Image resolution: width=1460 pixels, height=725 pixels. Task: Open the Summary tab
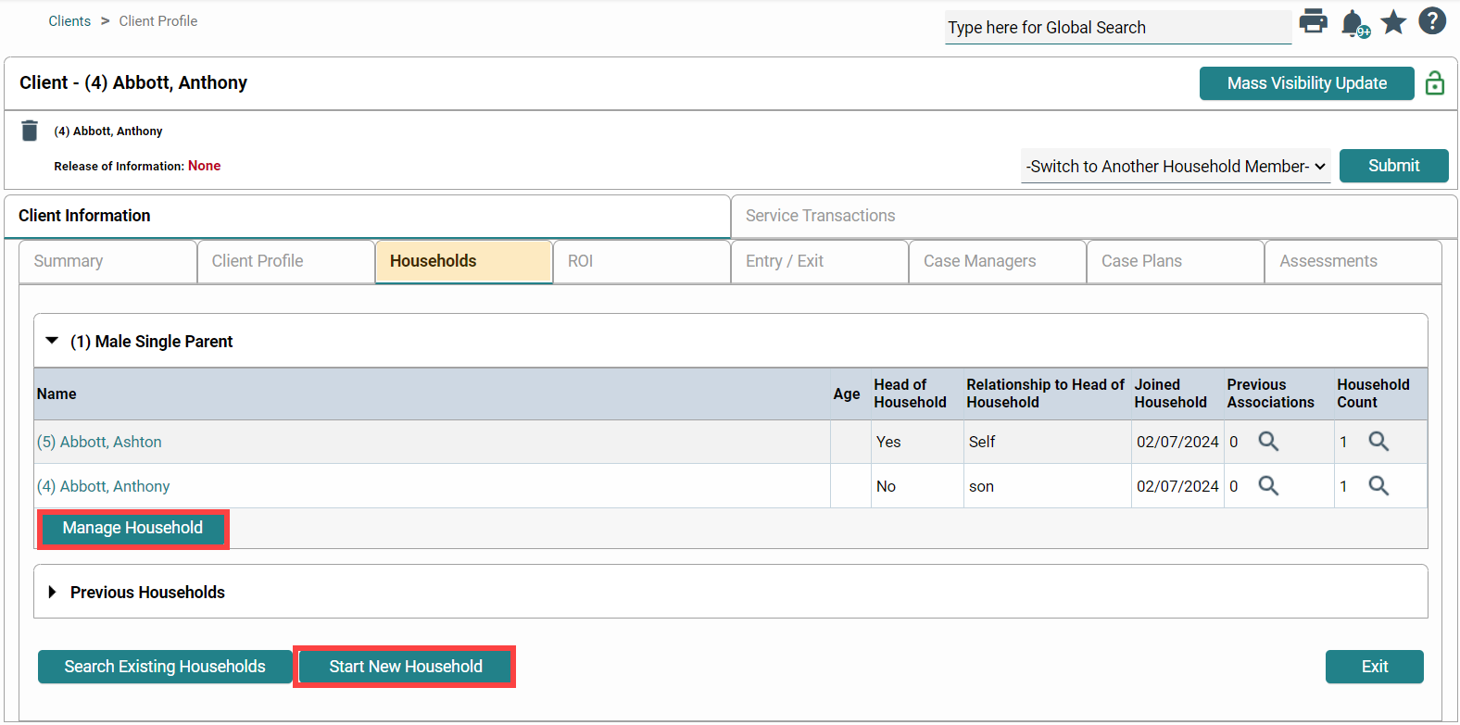[107, 261]
